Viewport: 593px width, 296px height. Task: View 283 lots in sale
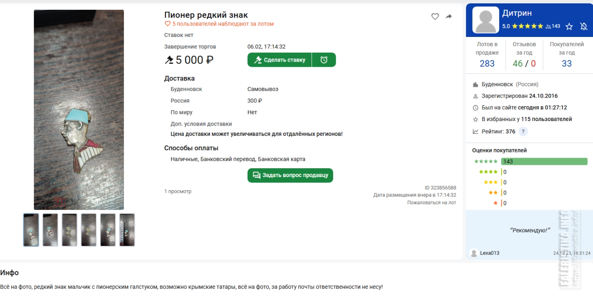point(487,63)
